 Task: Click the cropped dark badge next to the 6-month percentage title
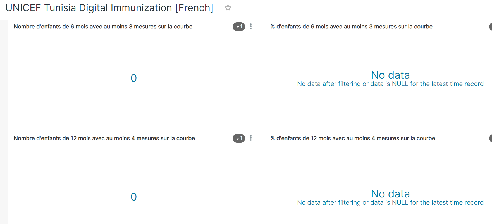point(491,27)
